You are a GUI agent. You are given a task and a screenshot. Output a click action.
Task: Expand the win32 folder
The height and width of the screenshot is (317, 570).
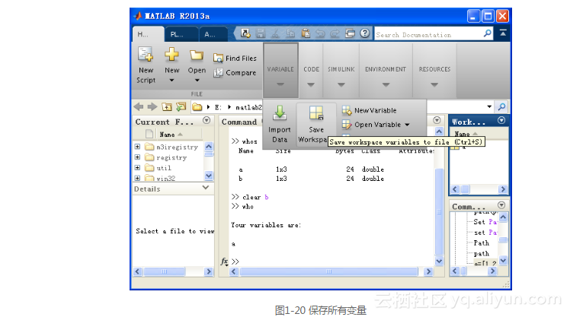(x=137, y=178)
